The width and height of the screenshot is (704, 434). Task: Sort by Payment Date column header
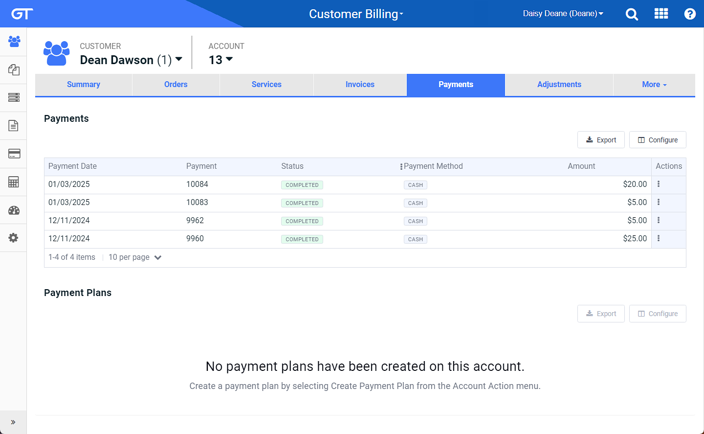click(72, 166)
